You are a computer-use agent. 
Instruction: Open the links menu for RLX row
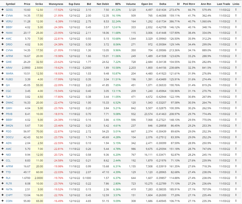236,178
